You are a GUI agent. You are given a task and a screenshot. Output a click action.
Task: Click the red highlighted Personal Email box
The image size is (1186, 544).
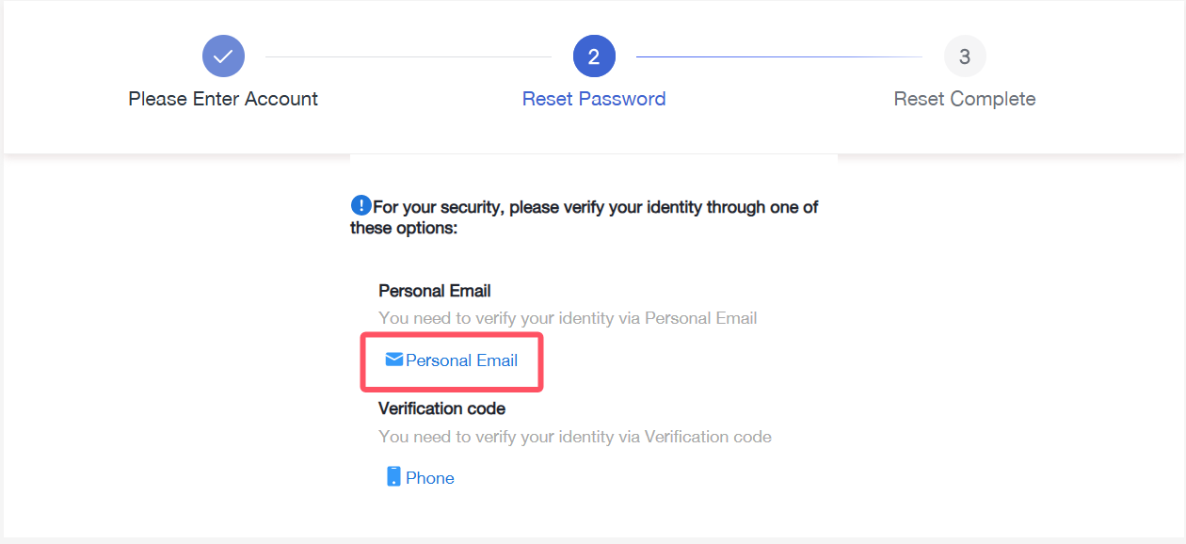[x=453, y=360]
